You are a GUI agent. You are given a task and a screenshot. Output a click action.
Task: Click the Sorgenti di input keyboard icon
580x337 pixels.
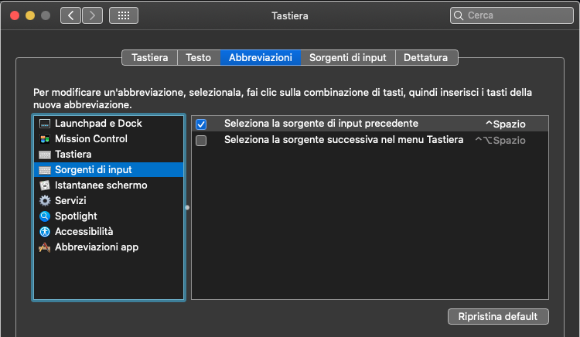[45, 170]
